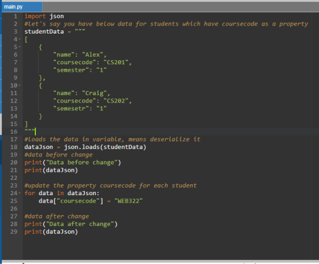Click the "Data before change" string
Image resolution: width=319 pixels, height=264 pixels.
[82, 162]
